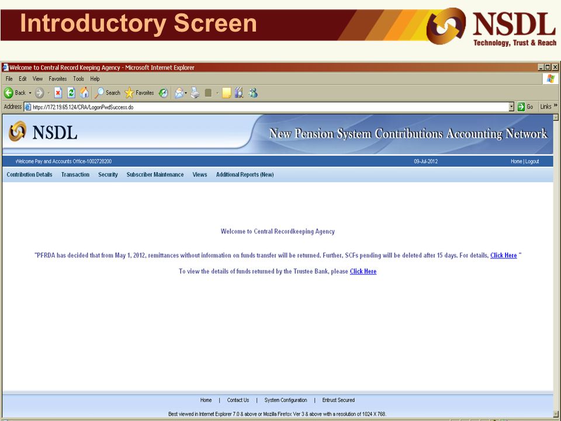Open the Contribution Details menu
This screenshot has height=421, width=561.
(x=29, y=175)
